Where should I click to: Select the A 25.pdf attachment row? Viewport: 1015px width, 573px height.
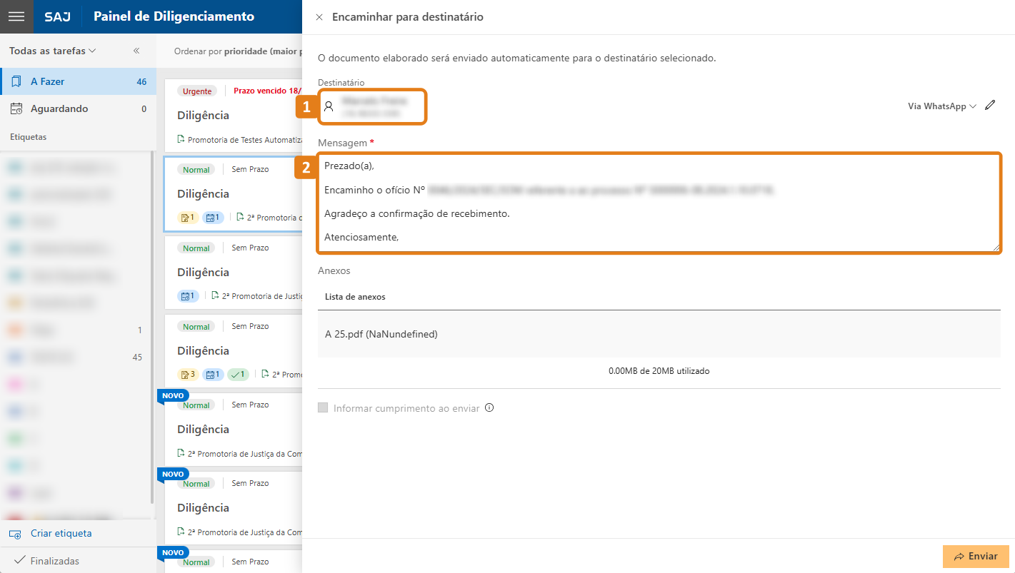(x=657, y=334)
